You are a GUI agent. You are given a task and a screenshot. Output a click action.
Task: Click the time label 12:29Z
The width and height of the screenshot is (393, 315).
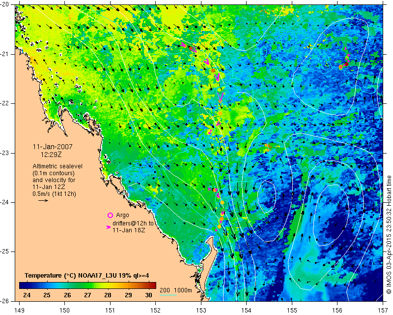51,155
